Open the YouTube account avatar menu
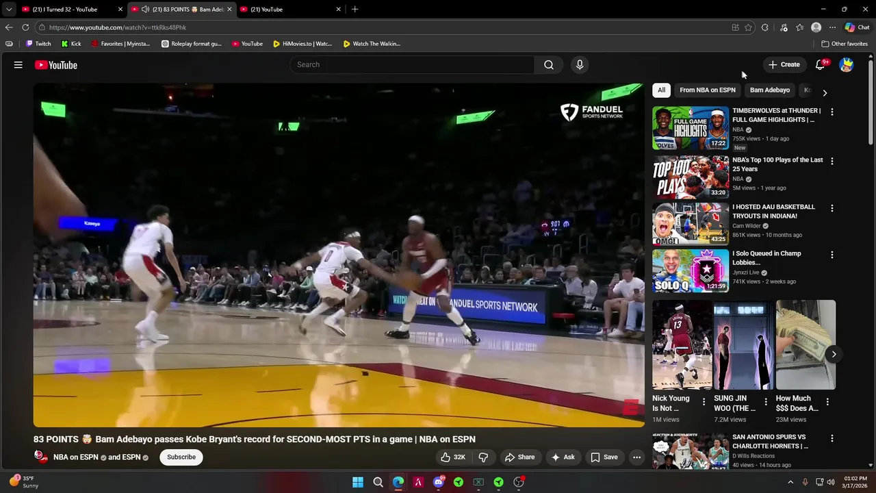Image resolution: width=876 pixels, height=493 pixels. 847,64
